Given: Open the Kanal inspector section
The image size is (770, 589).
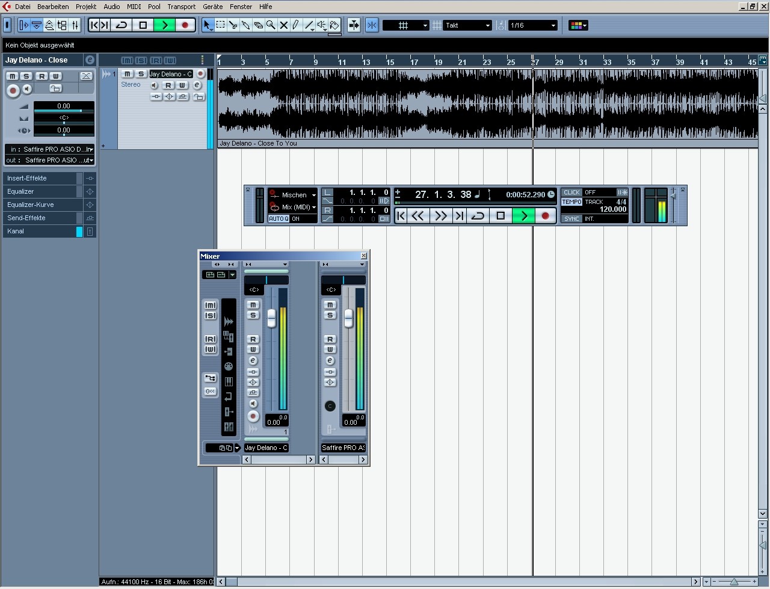Looking at the screenshot, I should click(49, 231).
